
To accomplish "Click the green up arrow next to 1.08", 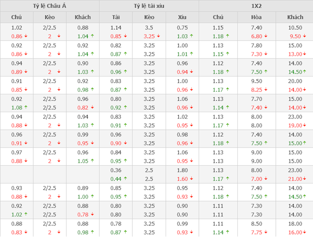I will (26, 107).
